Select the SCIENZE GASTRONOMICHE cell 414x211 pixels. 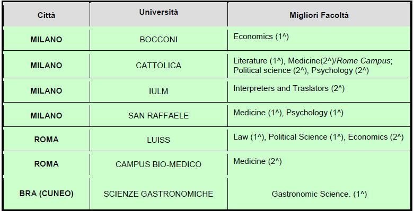pos(158,194)
